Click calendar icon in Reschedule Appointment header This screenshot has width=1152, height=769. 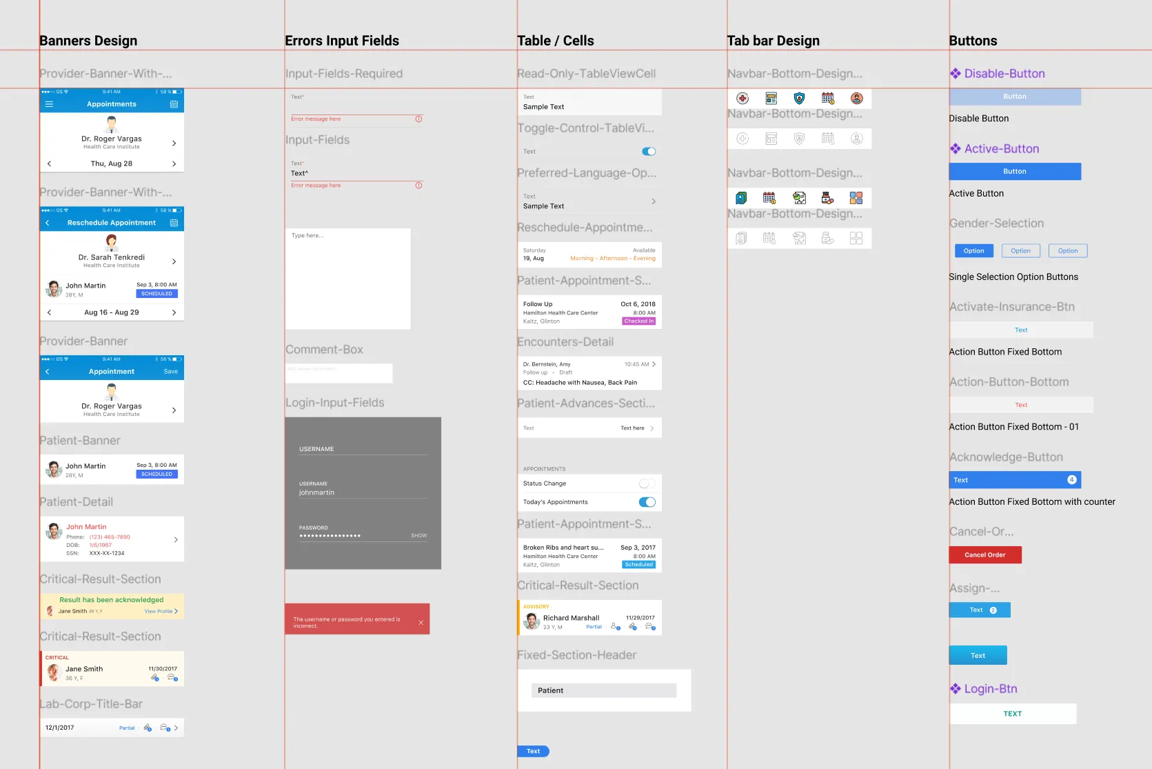coord(174,223)
